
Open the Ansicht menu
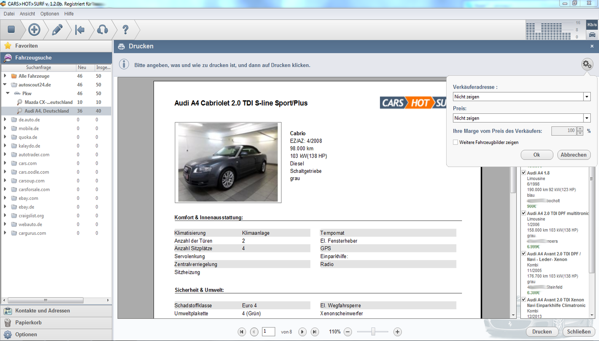27,14
